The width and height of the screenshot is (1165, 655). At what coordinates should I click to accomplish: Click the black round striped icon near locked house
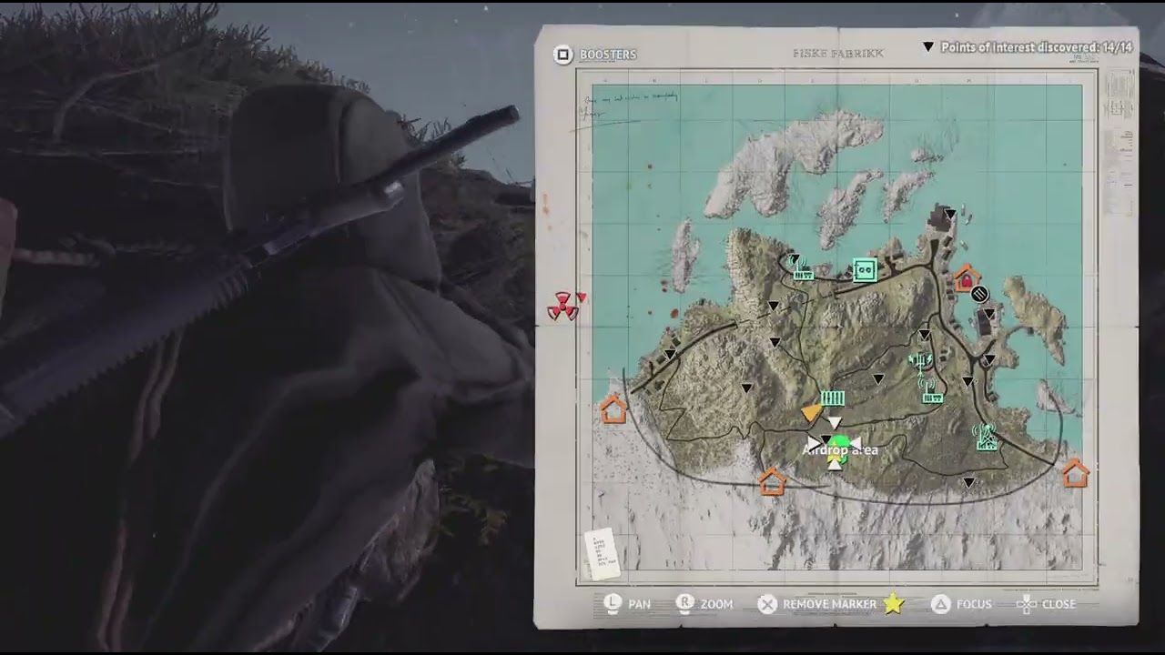click(x=979, y=294)
